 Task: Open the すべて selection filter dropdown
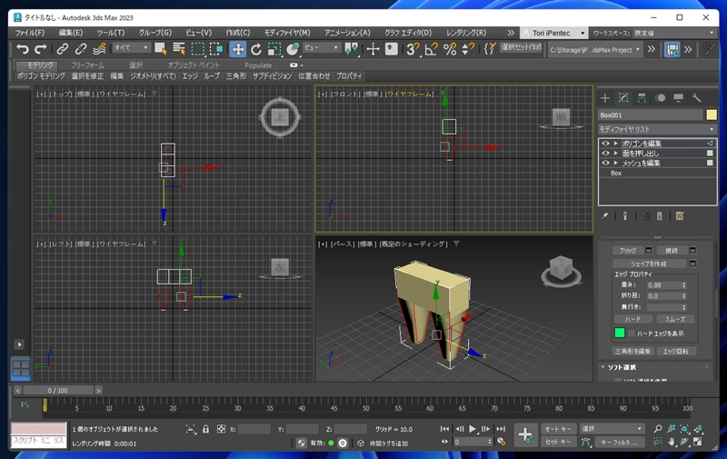click(x=131, y=48)
